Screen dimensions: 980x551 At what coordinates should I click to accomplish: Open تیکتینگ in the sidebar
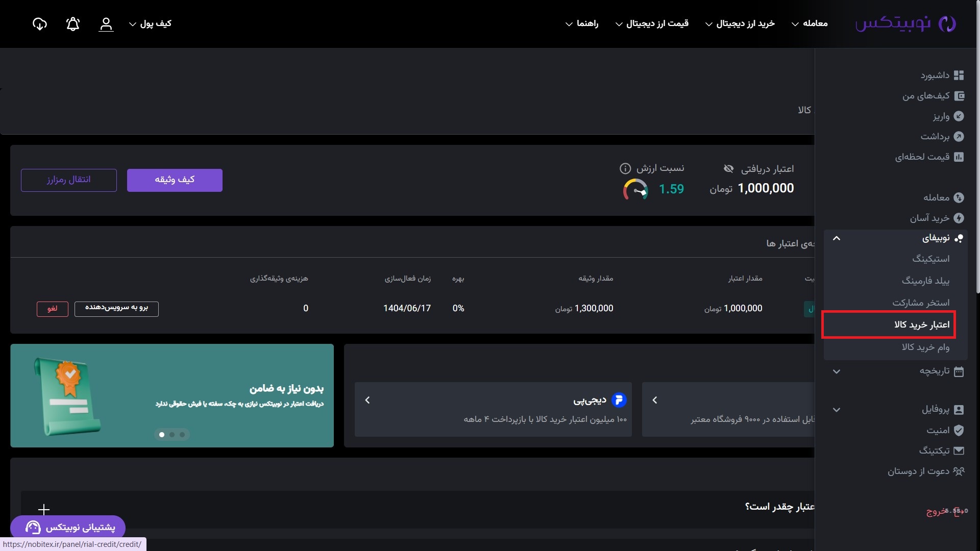(x=934, y=450)
